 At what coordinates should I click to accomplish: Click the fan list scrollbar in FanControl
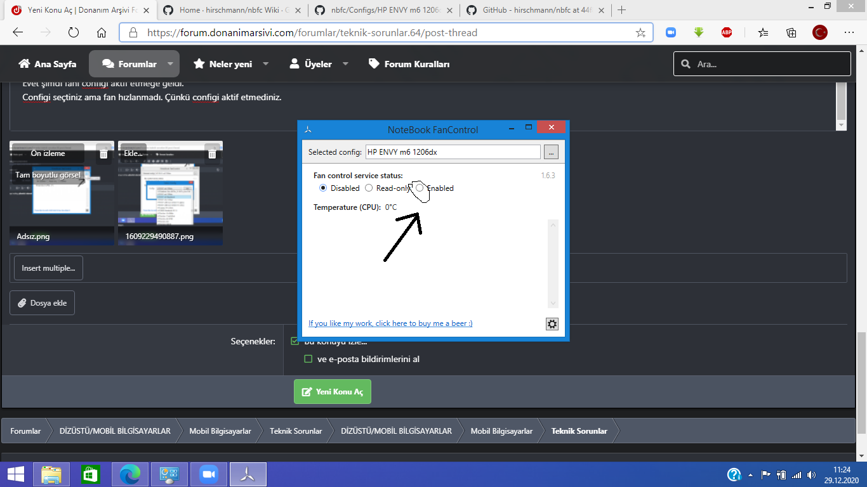pyautogui.click(x=553, y=264)
